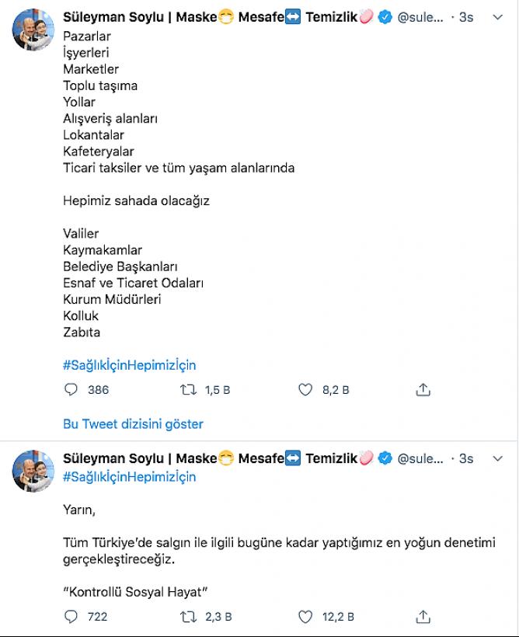Click the @sule... handle on first tweet

pyautogui.click(x=420, y=17)
